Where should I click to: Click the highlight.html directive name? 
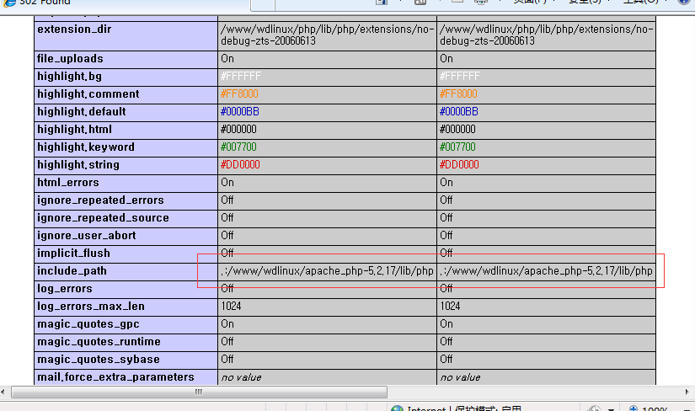(x=74, y=130)
